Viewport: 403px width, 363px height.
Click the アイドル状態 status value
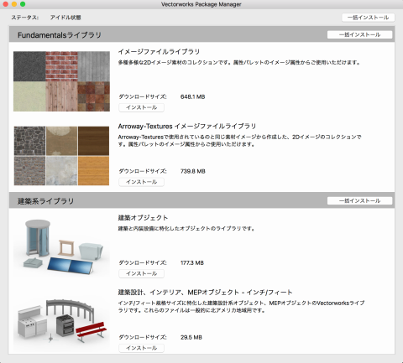pyautogui.click(x=65, y=18)
